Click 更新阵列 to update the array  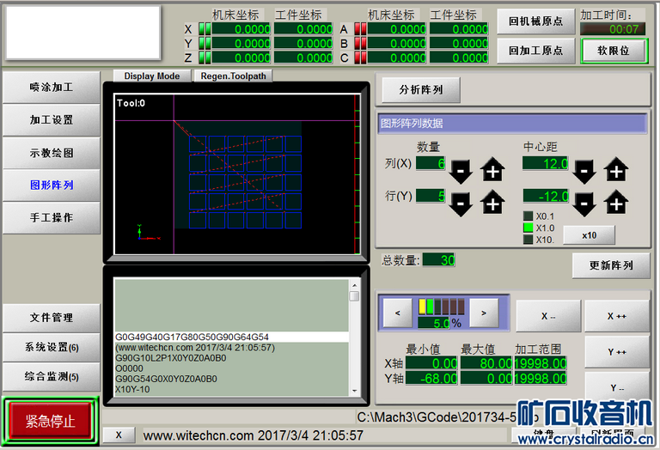pyautogui.click(x=611, y=265)
